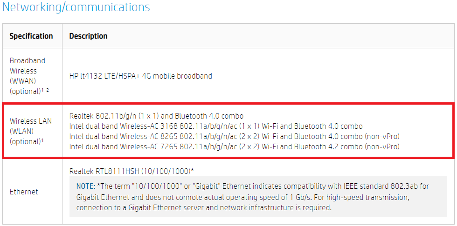The width and height of the screenshot is (457, 226).
Task: Click the Wireless LAN (WLAN) specification cell
Action: pyautogui.click(x=31, y=131)
